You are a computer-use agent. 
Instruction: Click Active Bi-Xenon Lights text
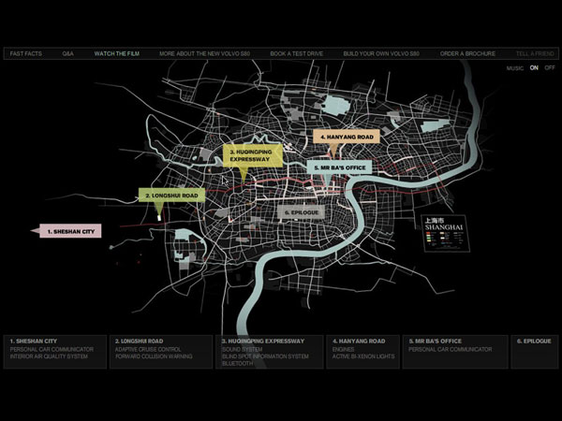363,356
